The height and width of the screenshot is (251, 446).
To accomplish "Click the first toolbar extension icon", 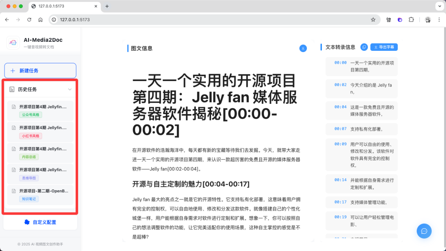I will [389, 20].
